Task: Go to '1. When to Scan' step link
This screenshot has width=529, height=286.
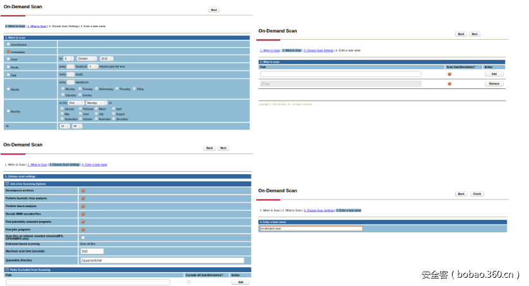Action: pos(271,50)
